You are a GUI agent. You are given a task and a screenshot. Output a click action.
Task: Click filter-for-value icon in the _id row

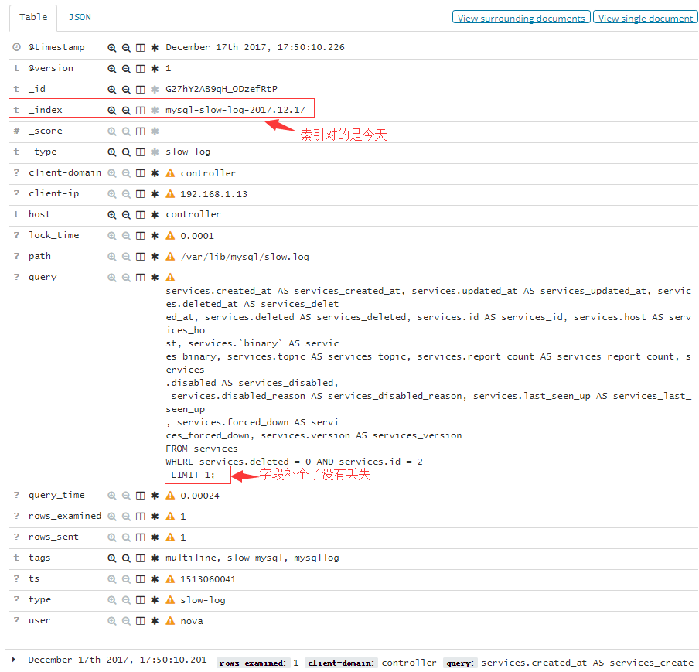coord(112,90)
